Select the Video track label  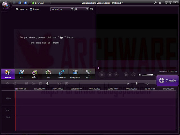tap(8, 98)
